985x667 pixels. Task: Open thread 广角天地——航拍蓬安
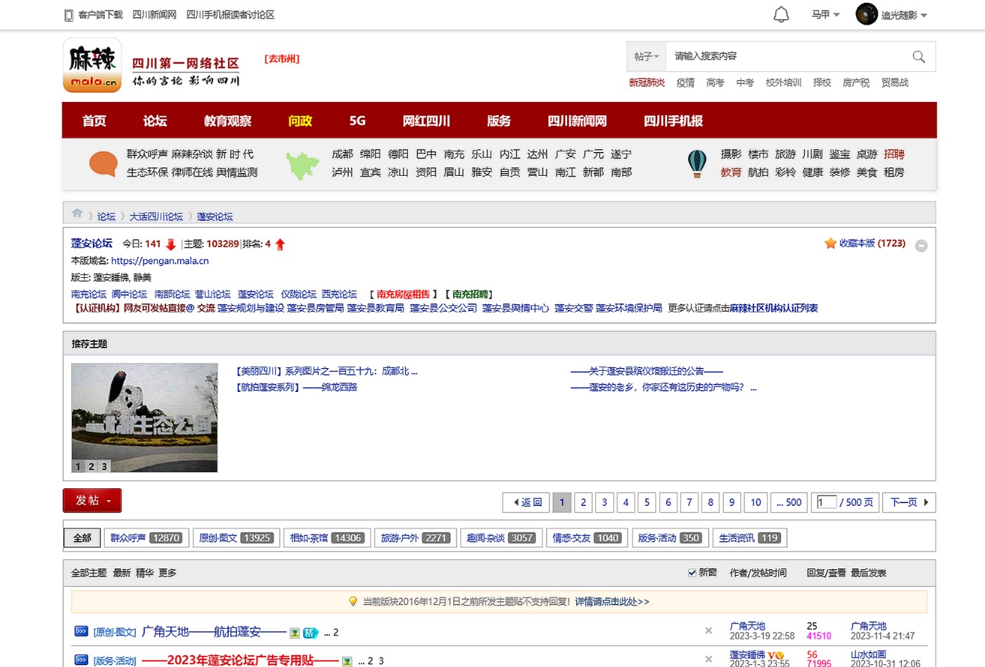click(x=214, y=632)
